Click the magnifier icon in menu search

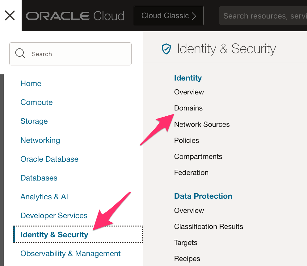pos(20,54)
